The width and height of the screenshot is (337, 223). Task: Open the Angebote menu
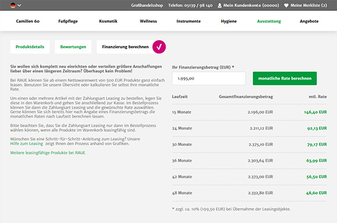coord(309,21)
